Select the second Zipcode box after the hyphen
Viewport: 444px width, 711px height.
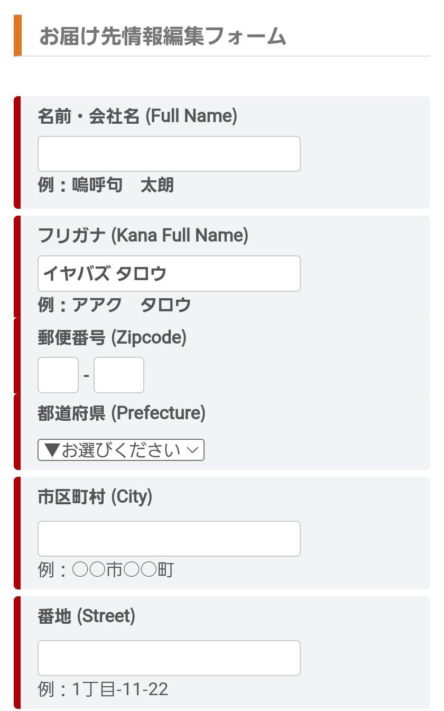(x=118, y=375)
